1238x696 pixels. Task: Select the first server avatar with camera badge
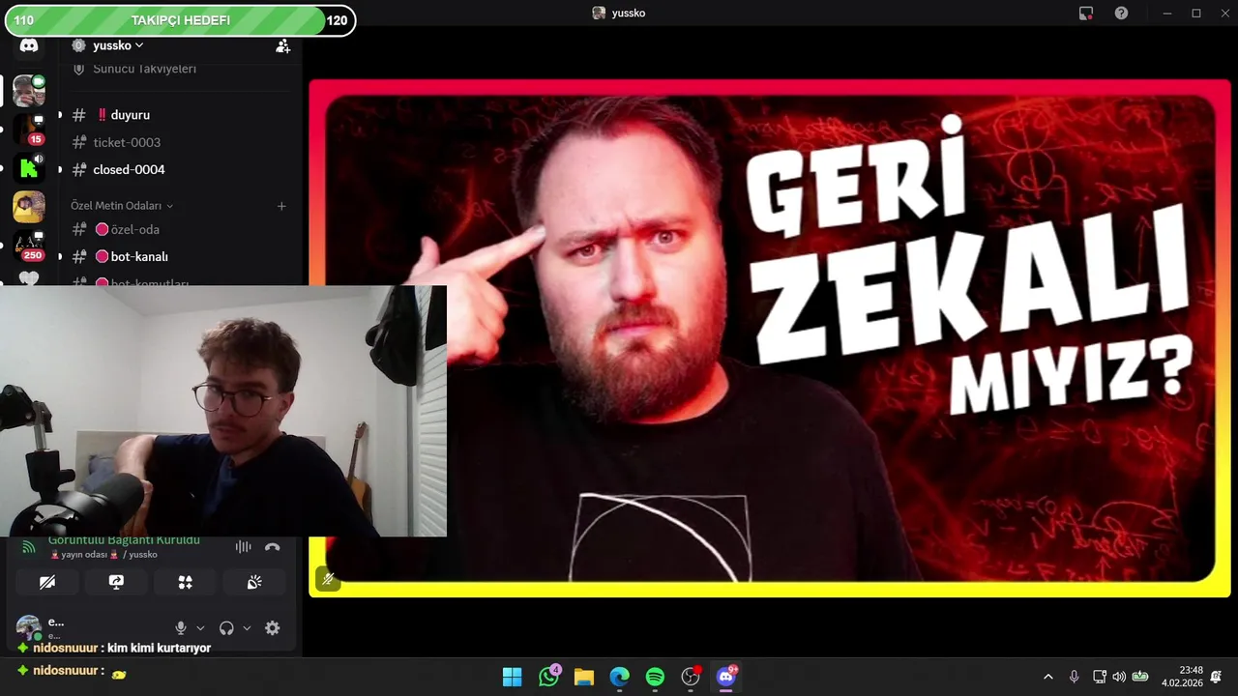point(29,91)
